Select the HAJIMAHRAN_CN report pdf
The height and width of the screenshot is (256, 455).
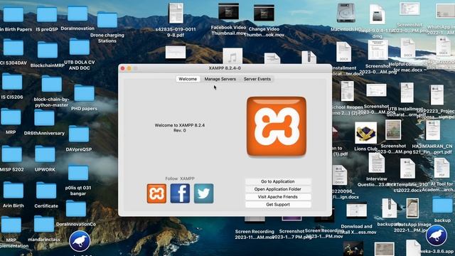432,130
